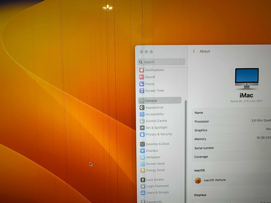Open the Login Password icon
The width and height of the screenshot is (271, 203).
(143, 186)
